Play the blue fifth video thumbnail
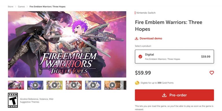The width and height of the screenshot is (222, 111). [x=93, y=85]
